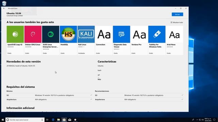Open the Mail app from the taskbar
The width and height of the screenshot is (218, 122).
(x=69, y=120)
